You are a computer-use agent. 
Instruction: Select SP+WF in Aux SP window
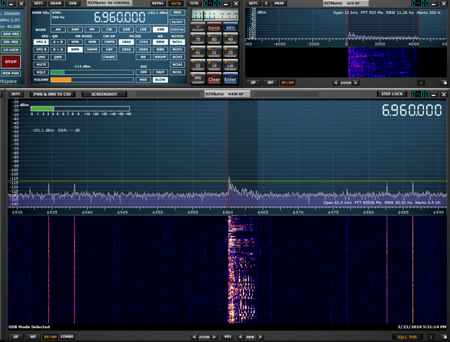(288, 83)
